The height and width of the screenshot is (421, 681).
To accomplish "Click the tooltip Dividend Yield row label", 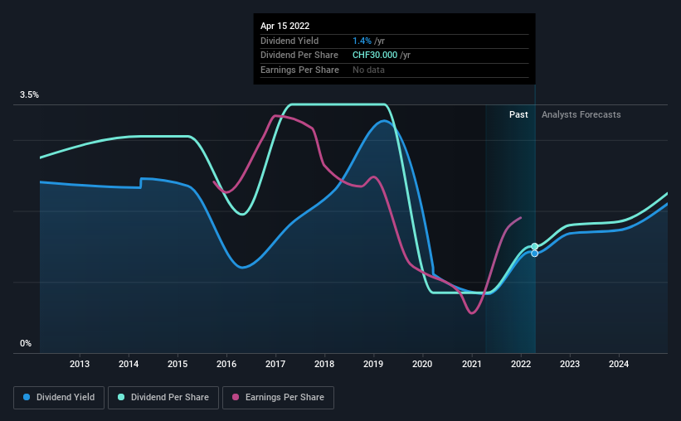I will (289, 41).
